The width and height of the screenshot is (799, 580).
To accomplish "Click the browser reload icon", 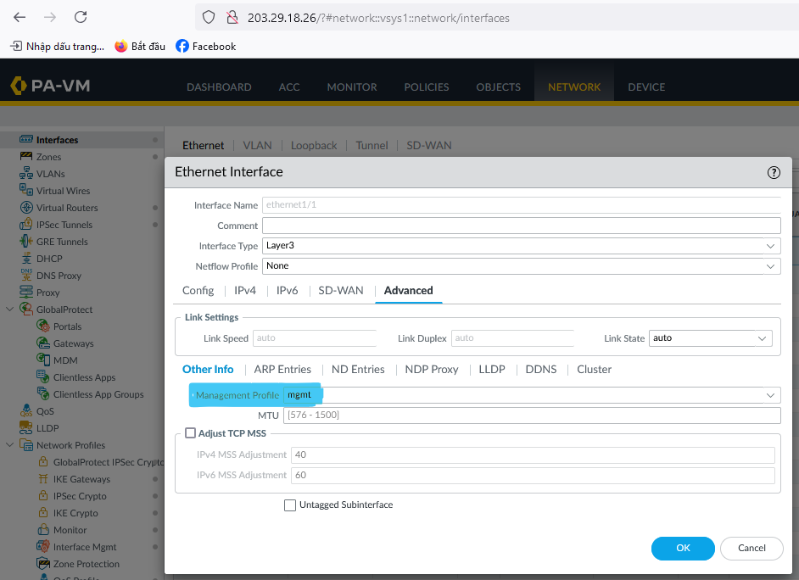I will coord(81,17).
